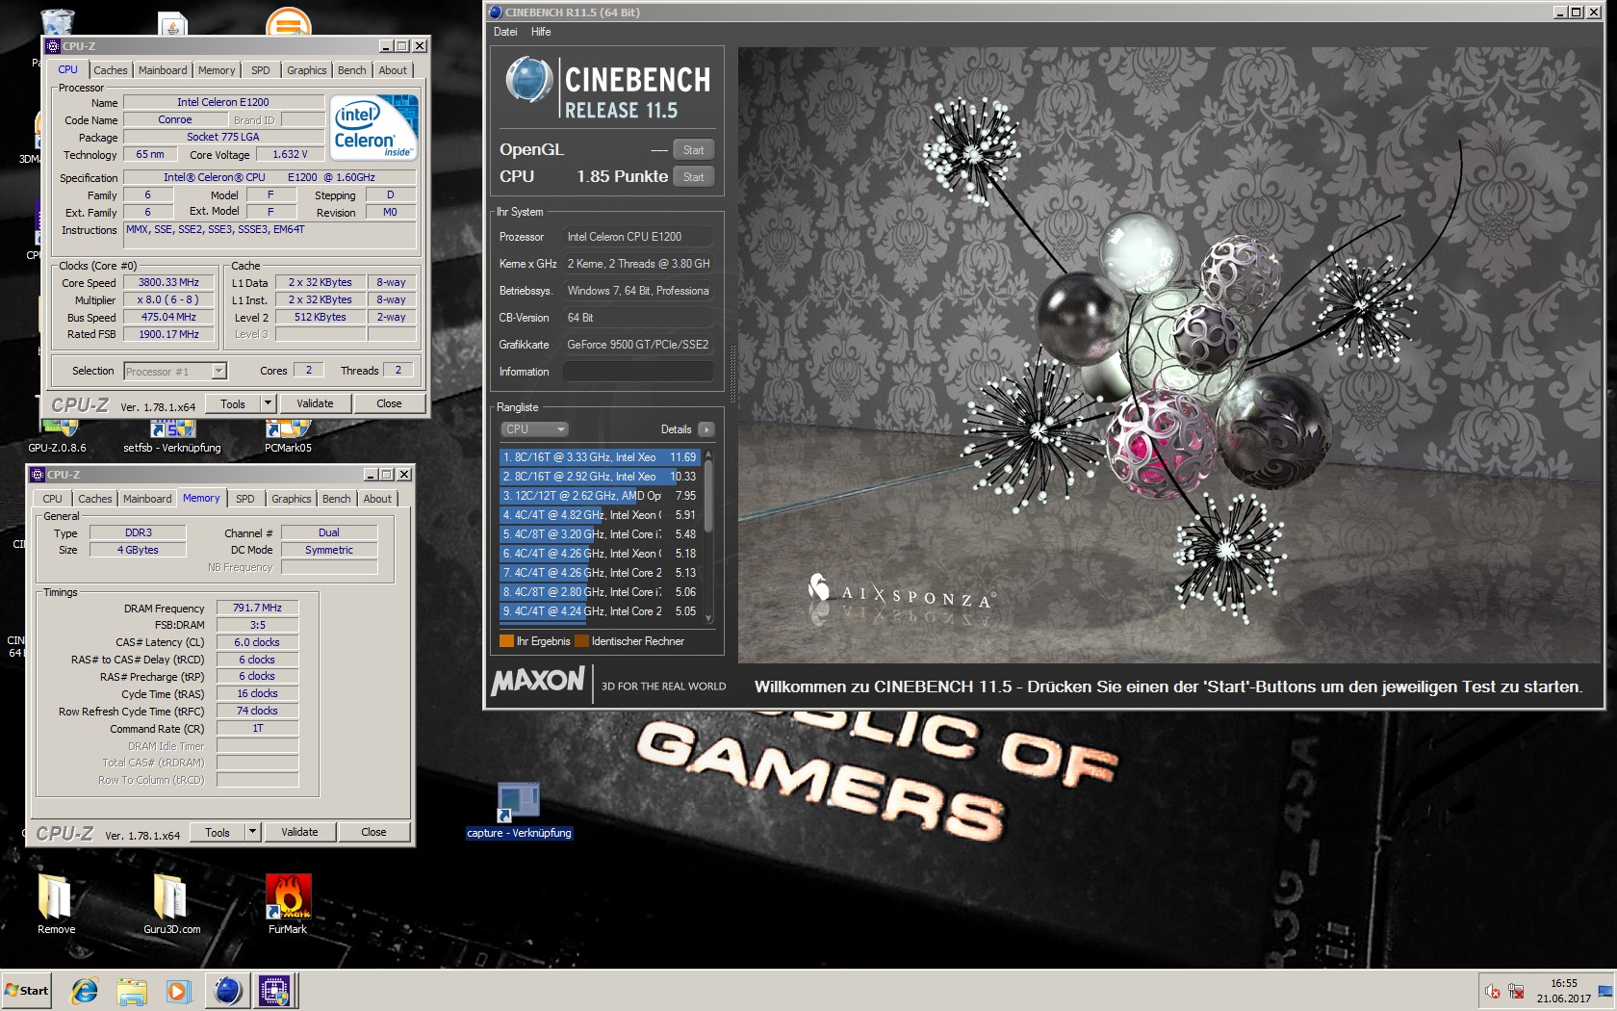Click Close in upper CPU-Z window
The height and width of the screenshot is (1011, 1617).
(389, 403)
